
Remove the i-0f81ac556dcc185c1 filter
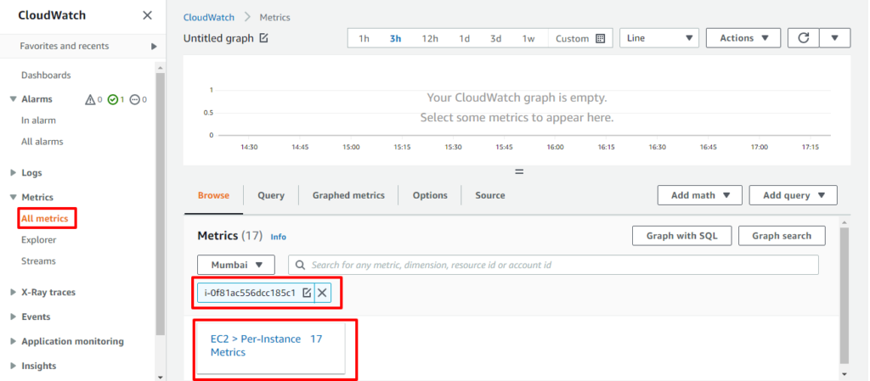coord(322,293)
